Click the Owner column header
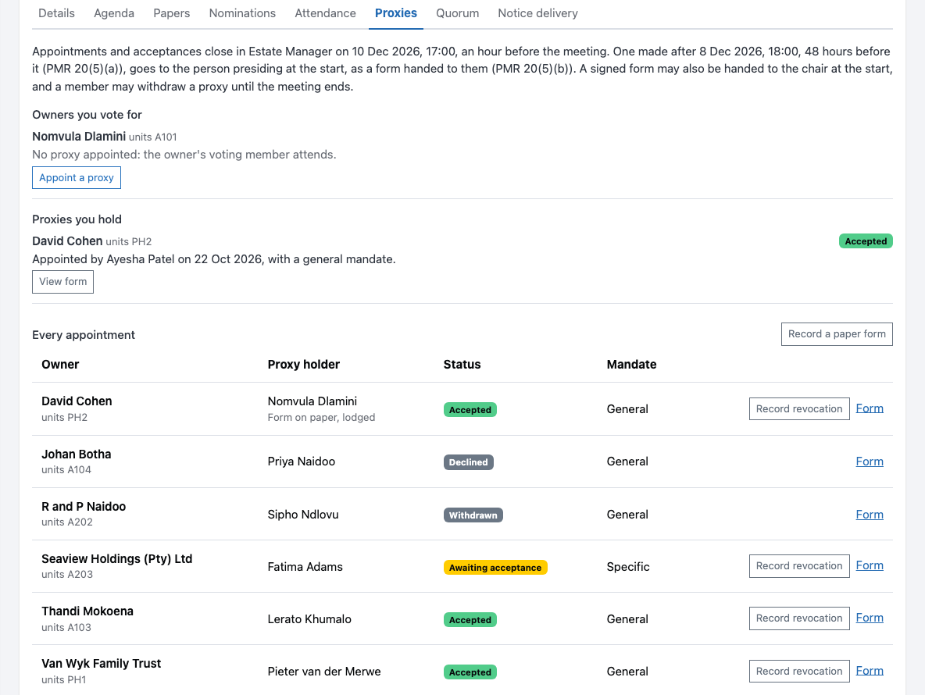The image size is (925, 695). (60, 365)
